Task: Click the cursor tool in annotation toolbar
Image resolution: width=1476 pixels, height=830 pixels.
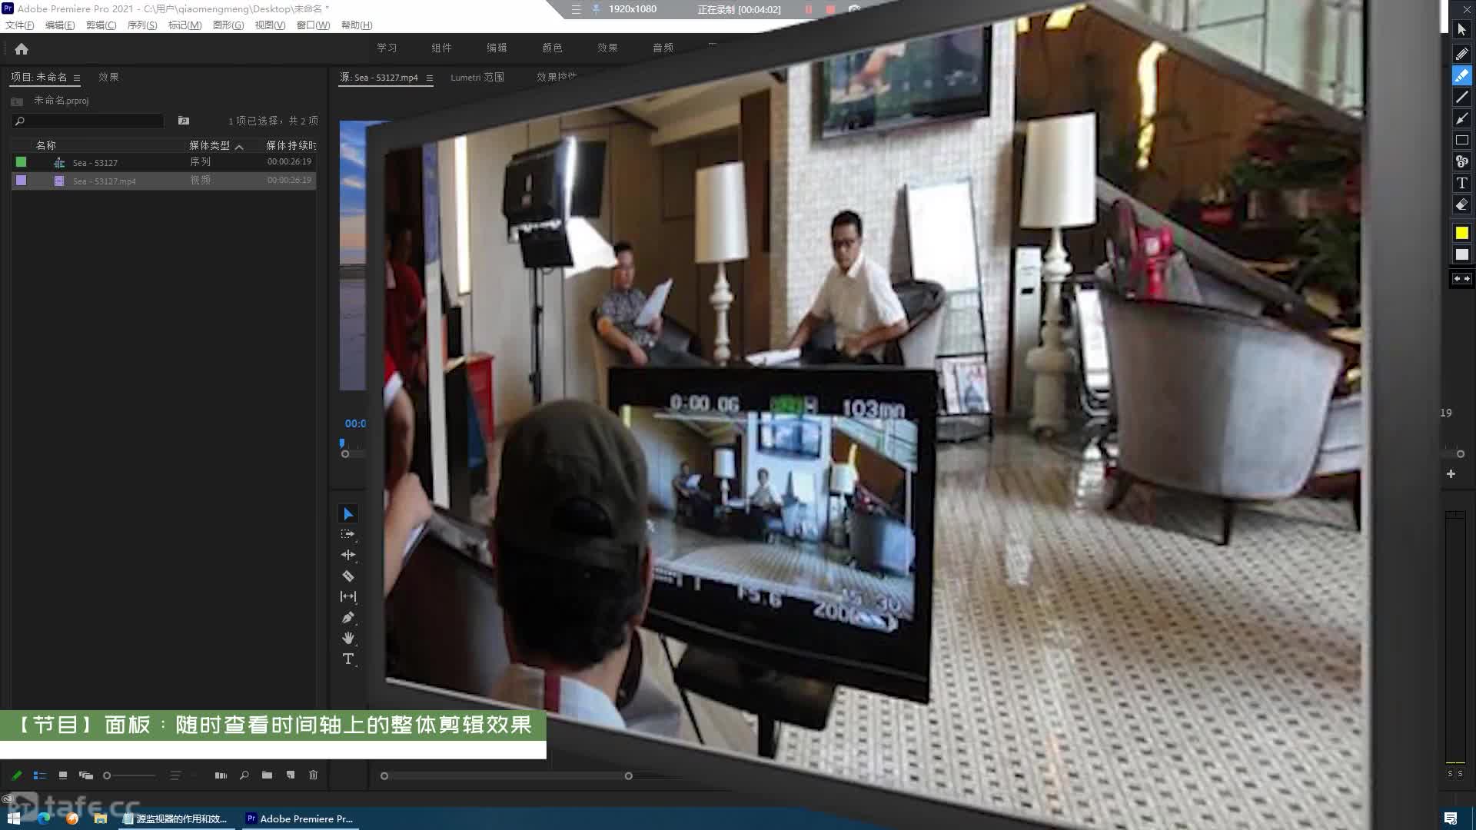Action: pyautogui.click(x=1461, y=29)
